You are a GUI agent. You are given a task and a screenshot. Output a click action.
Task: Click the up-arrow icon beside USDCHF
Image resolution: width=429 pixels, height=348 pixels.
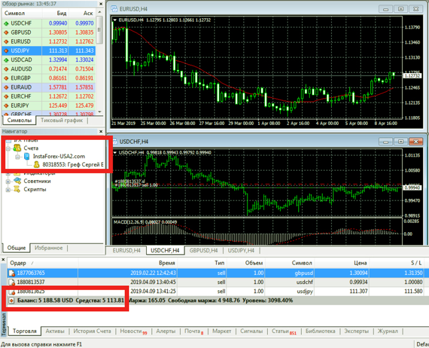6,24
